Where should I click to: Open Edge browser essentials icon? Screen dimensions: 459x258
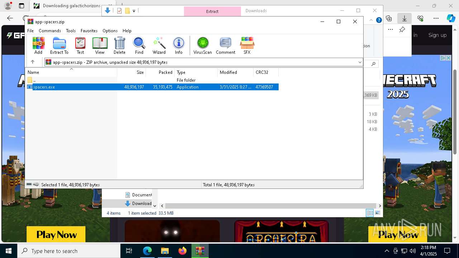point(420,18)
